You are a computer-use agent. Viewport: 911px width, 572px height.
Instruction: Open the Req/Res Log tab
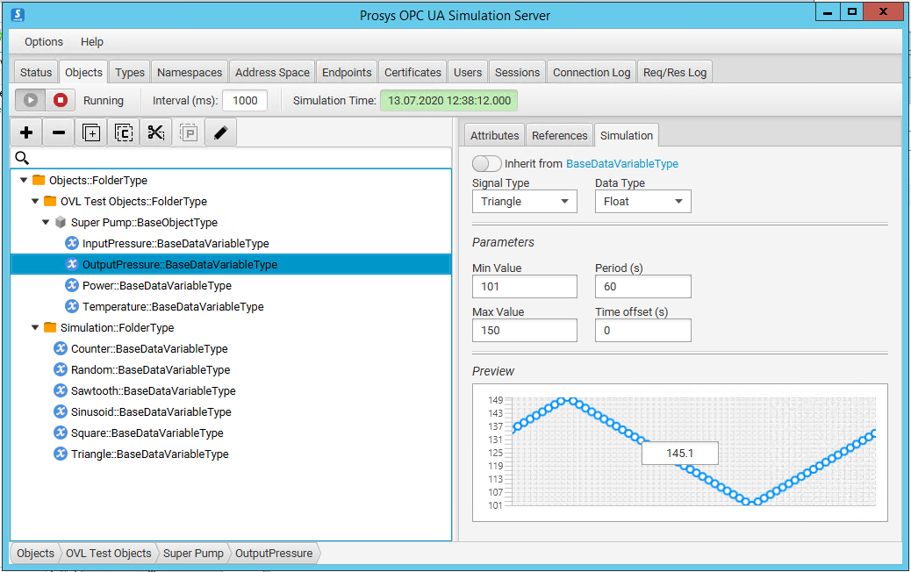(675, 72)
